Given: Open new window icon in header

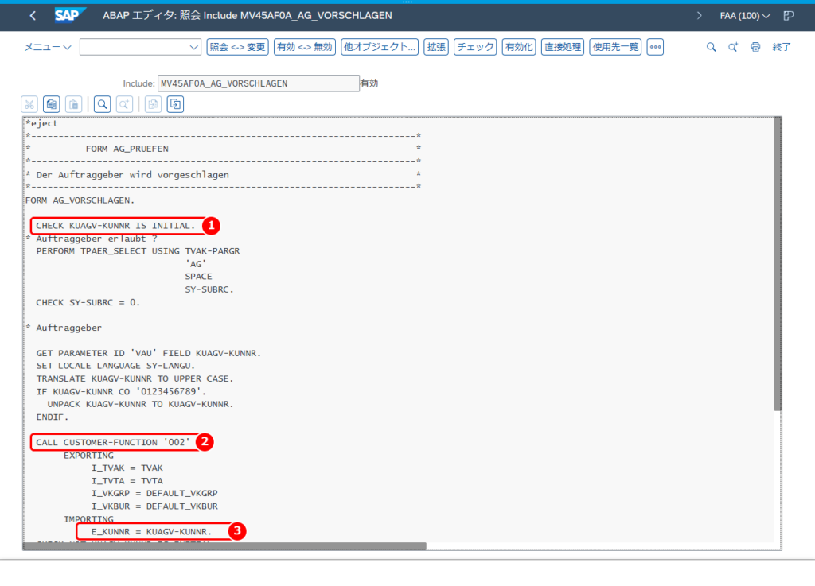Looking at the screenshot, I should pos(789,16).
